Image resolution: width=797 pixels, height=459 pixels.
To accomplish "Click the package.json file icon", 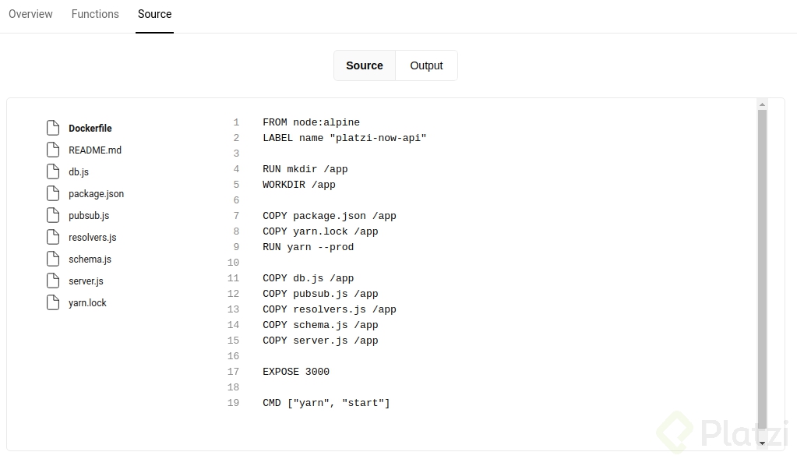I will coord(53,192).
